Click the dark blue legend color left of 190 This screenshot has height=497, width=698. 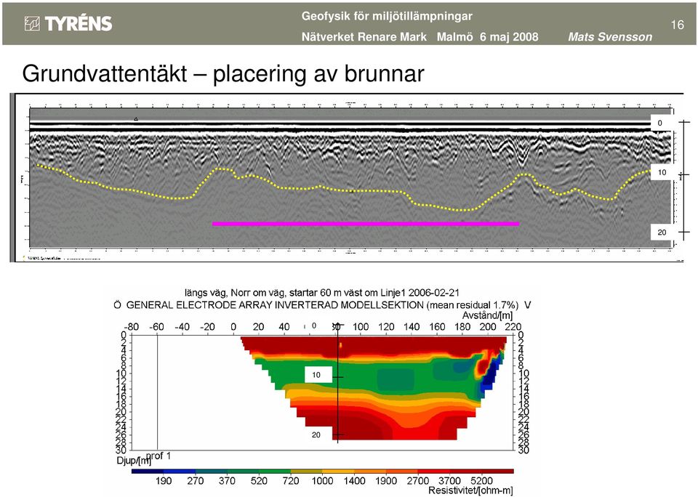click(x=148, y=471)
